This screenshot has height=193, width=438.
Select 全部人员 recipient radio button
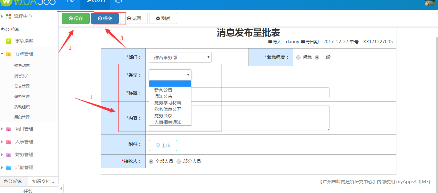tap(151, 161)
